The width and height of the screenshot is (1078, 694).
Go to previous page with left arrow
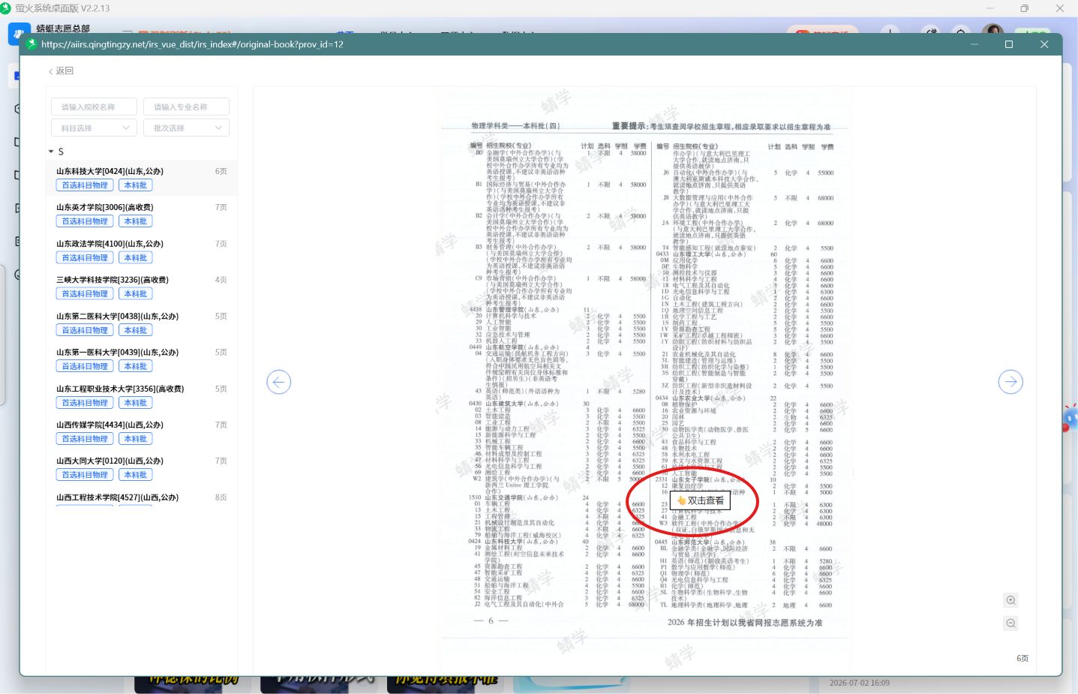coord(278,382)
